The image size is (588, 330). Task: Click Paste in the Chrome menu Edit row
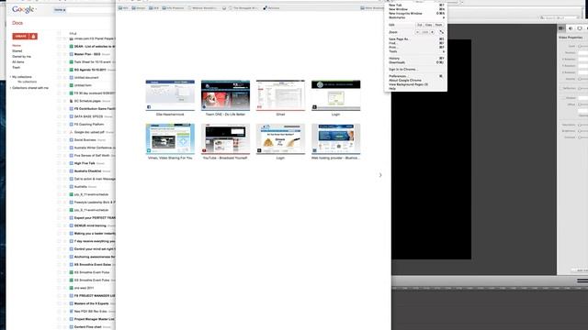point(438,25)
